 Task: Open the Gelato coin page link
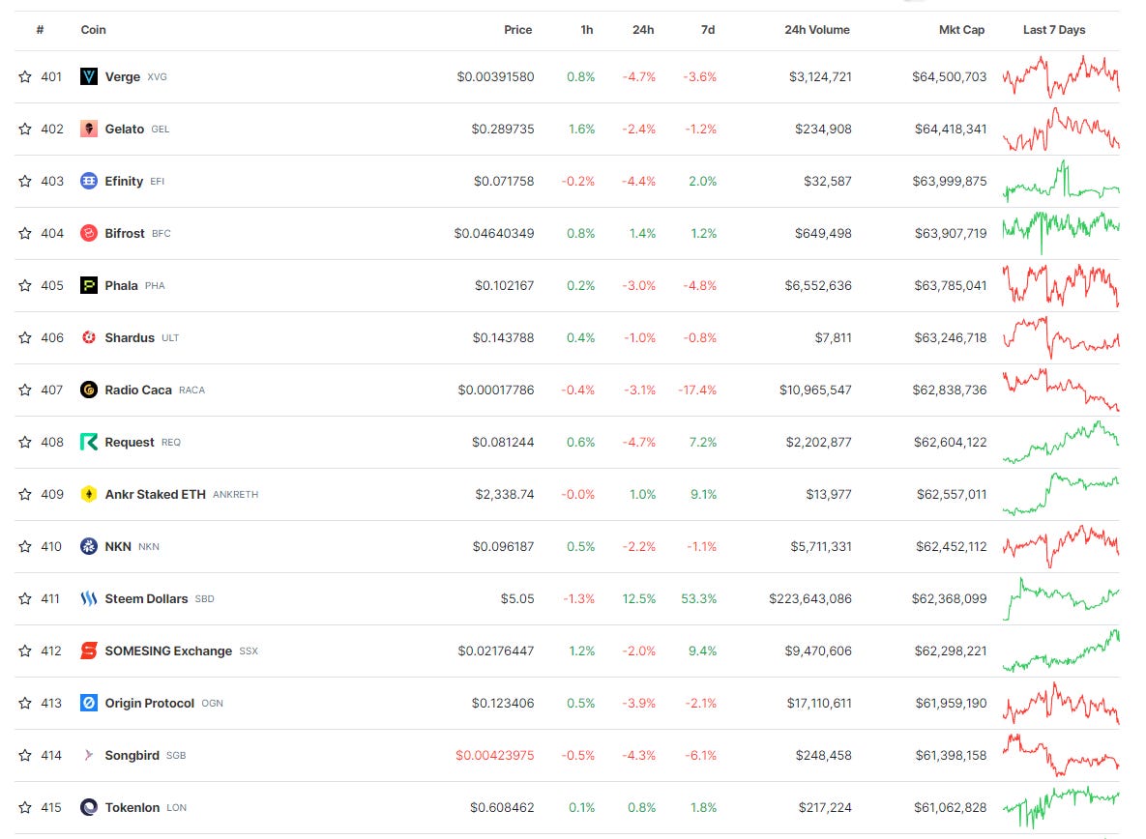coord(124,129)
